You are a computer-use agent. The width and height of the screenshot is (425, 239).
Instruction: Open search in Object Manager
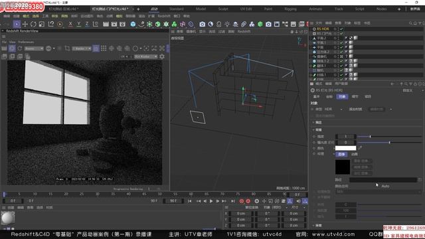410,23
